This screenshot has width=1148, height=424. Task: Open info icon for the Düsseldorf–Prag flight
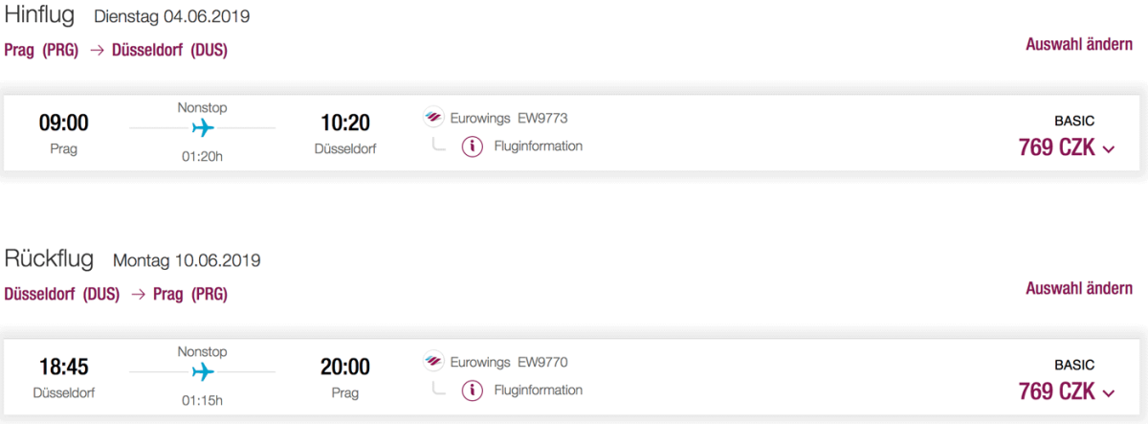pyautogui.click(x=472, y=391)
